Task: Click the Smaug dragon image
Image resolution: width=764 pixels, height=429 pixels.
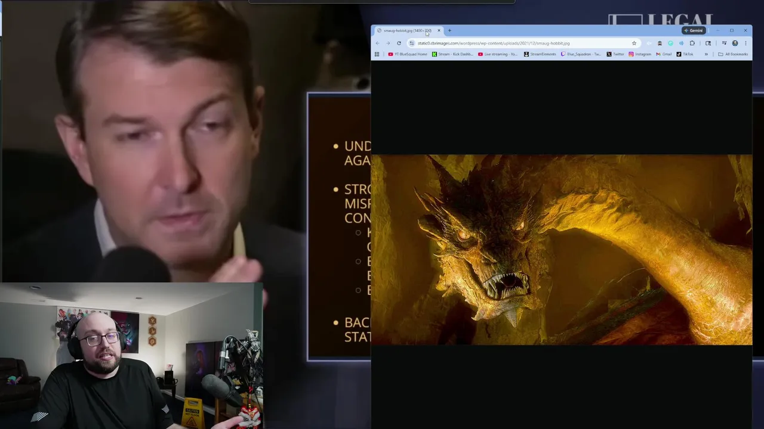Action: 561,250
